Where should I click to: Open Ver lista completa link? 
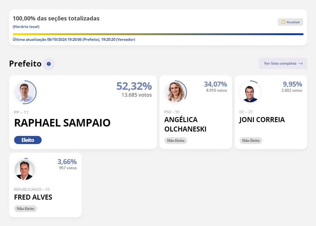(x=283, y=63)
